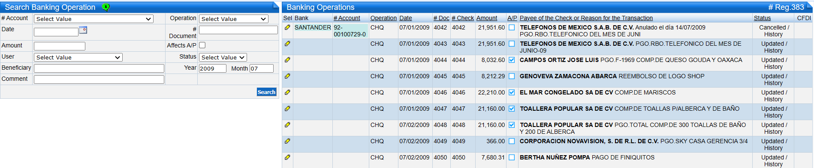Click pencil edit icon for EL MAR CONGELADO row
Image resolution: width=814 pixels, height=168 pixels.
click(x=287, y=92)
